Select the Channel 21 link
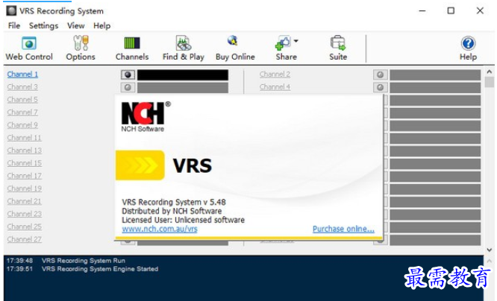The width and height of the screenshot is (497, 301). (25, 201)
